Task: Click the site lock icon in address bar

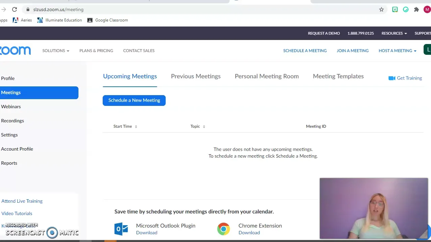Action: (28, 9)
